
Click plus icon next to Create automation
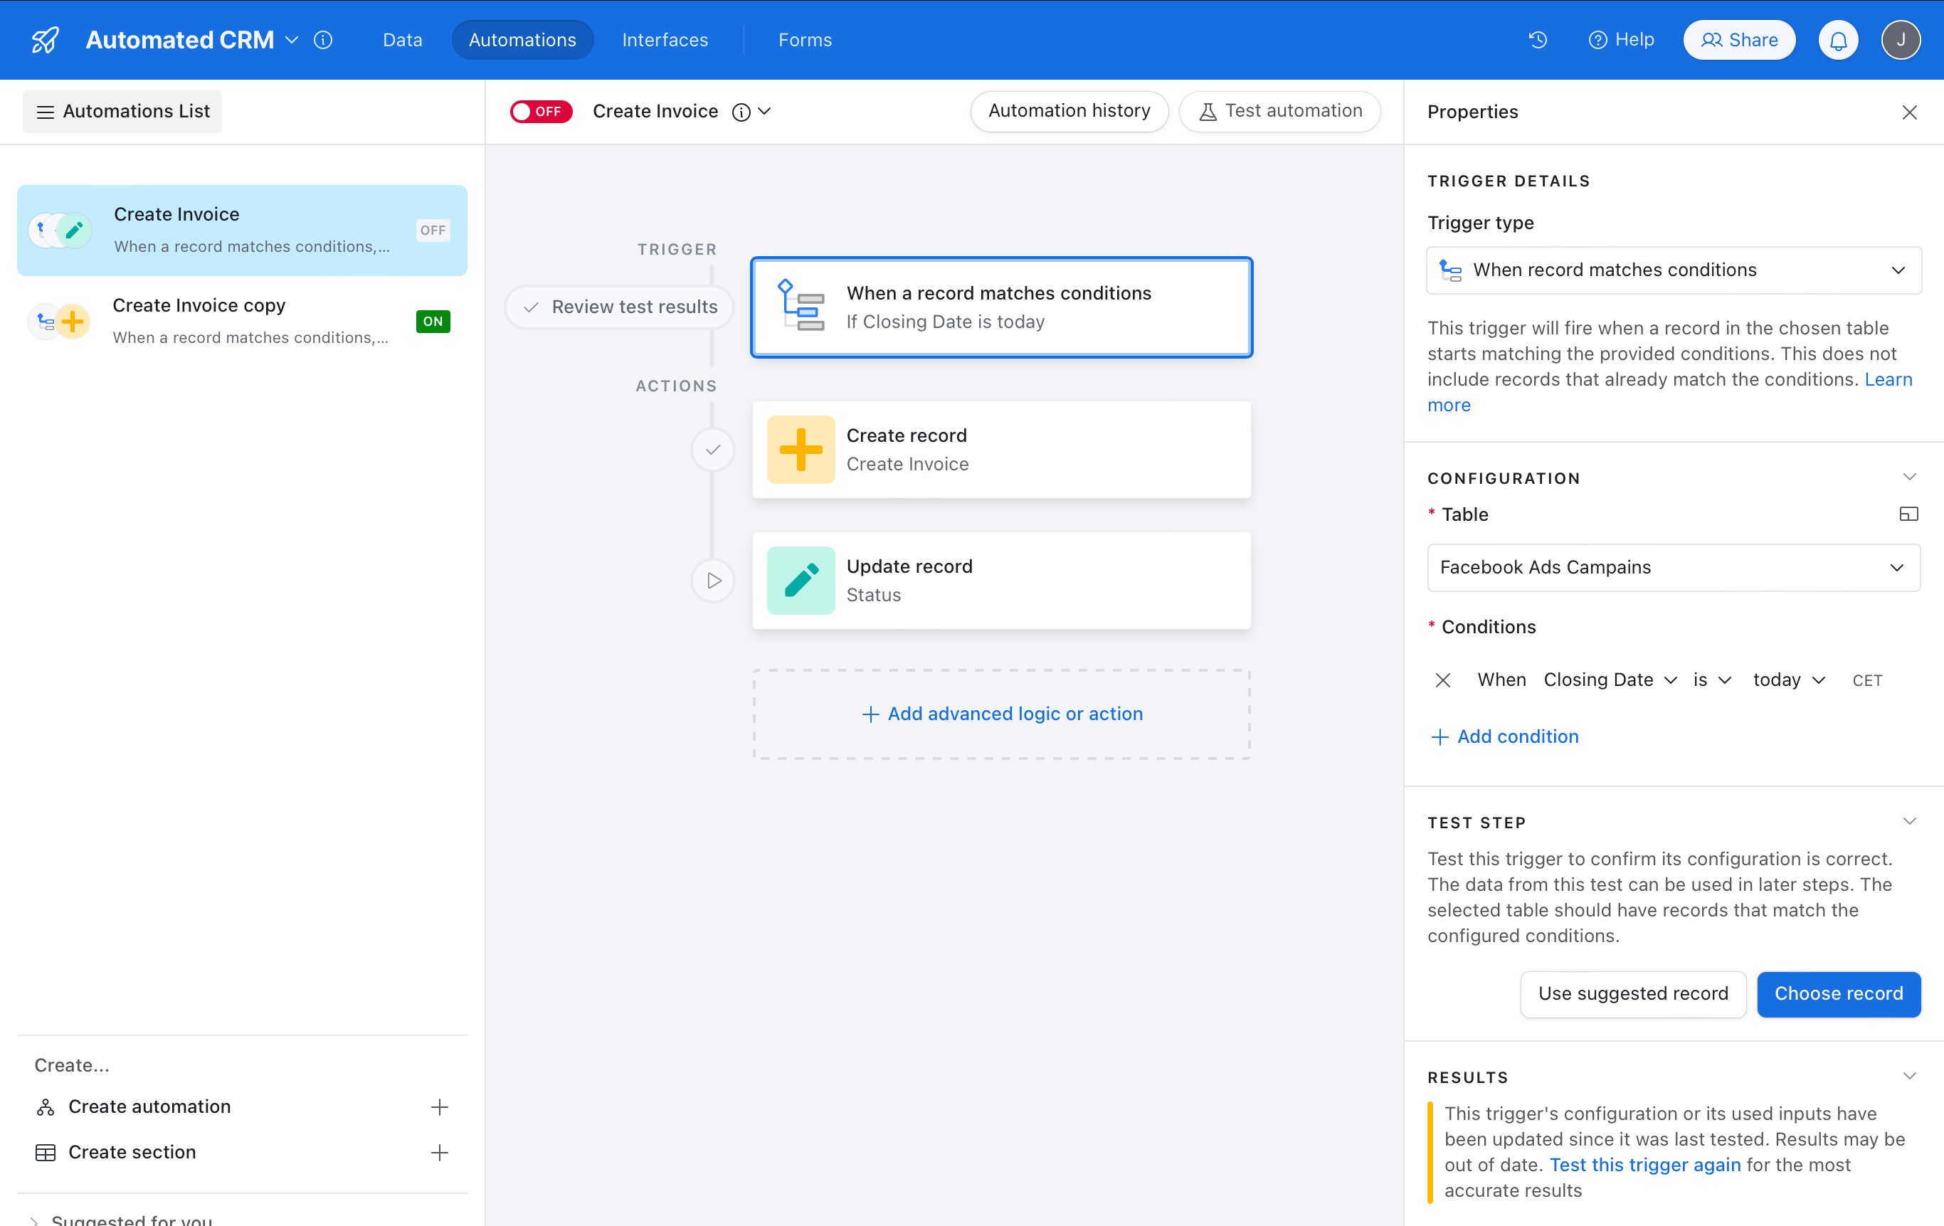[x=439, y=1106]
